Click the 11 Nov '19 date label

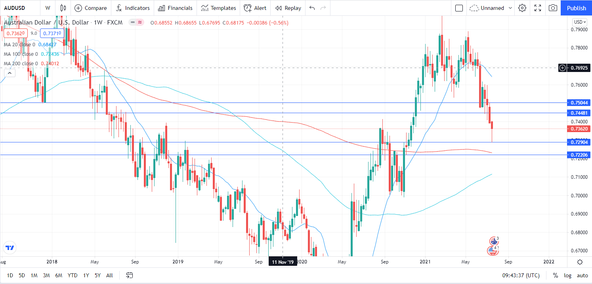pyautogui.click(x=283, y=262)
